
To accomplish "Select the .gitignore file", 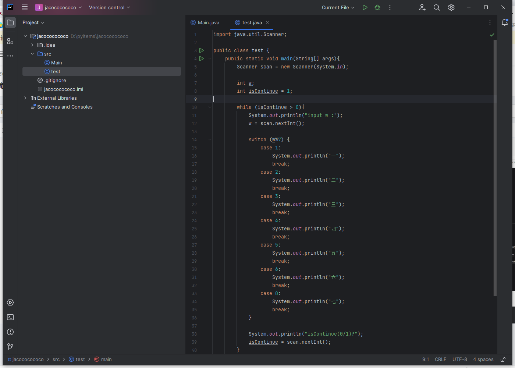I will [x=52, y=80].
